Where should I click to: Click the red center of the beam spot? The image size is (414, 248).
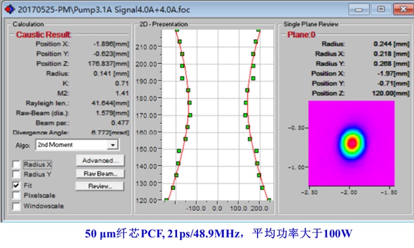coord(352,143)
